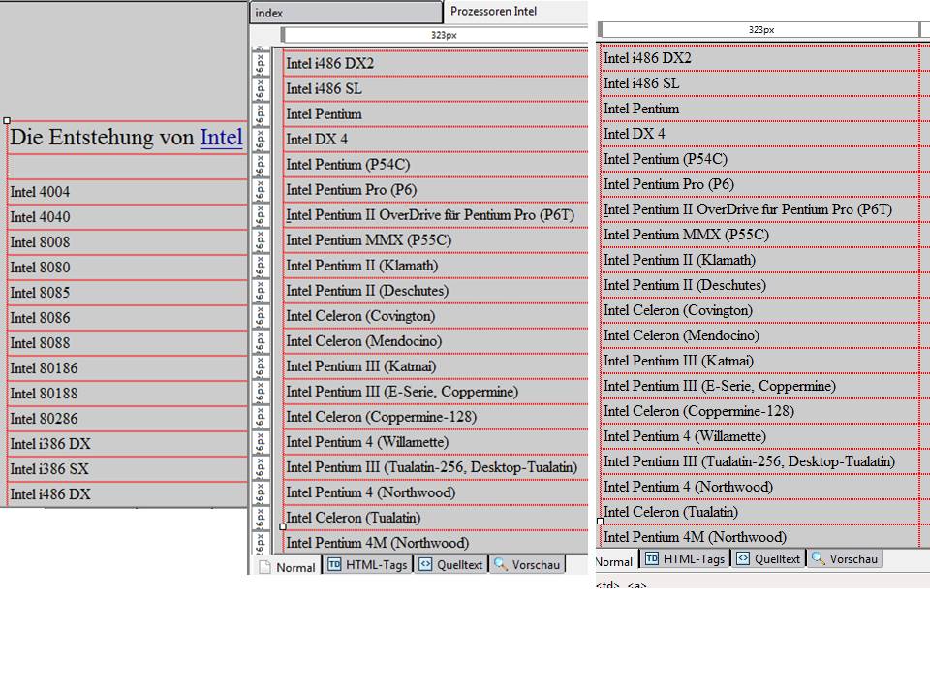Click "Intel Pentium 4 (Northwood)" in the middle editor pane

pyautogui.click(x=371, y=492)
